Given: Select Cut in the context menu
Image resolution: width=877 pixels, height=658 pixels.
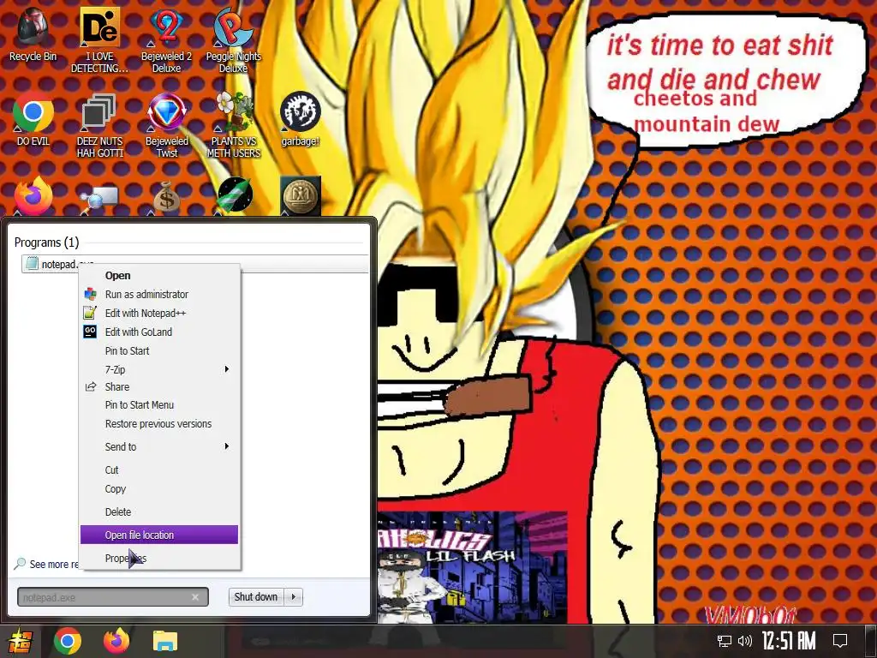Looking at the screenshot, I should [158, 470].
